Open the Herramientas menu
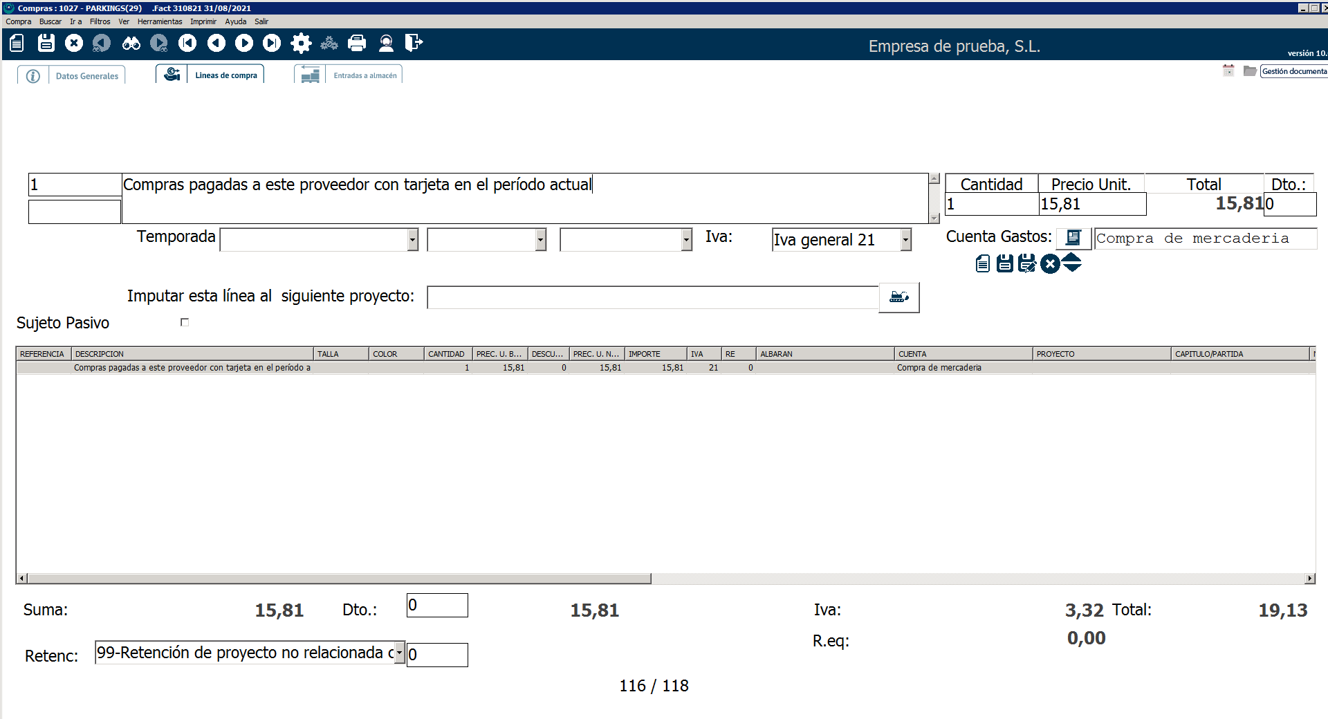 click(x=159, y=21)
